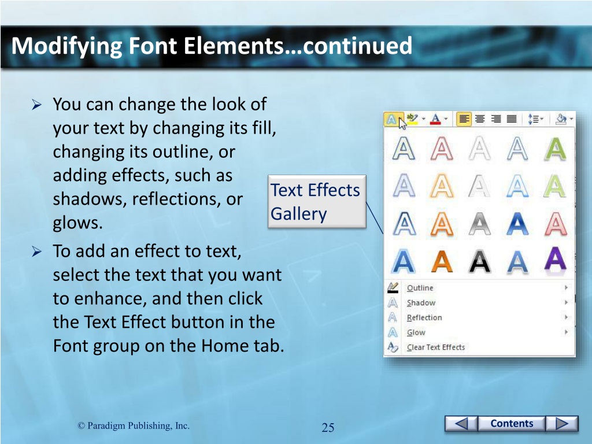Pick the red outline A in the top gallery row
This screenshot has width=592, height=444.
tap(441, 149)
